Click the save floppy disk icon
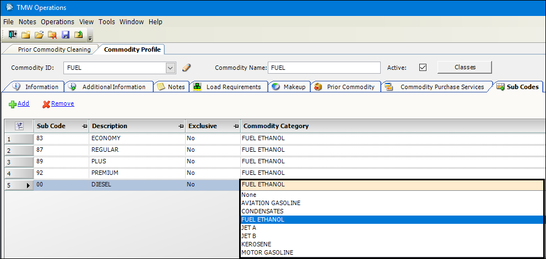The height and width of the screenshot is (259, 546). [66, 35]
